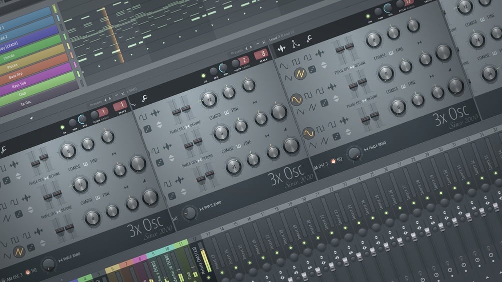
Task: Select noise shape on track 1 window top oscillator
Action: pyautogui.click(x=14, y=165)
